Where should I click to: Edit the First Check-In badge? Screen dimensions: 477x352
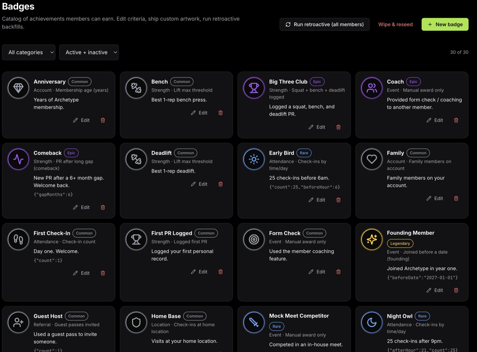(81, 273)
